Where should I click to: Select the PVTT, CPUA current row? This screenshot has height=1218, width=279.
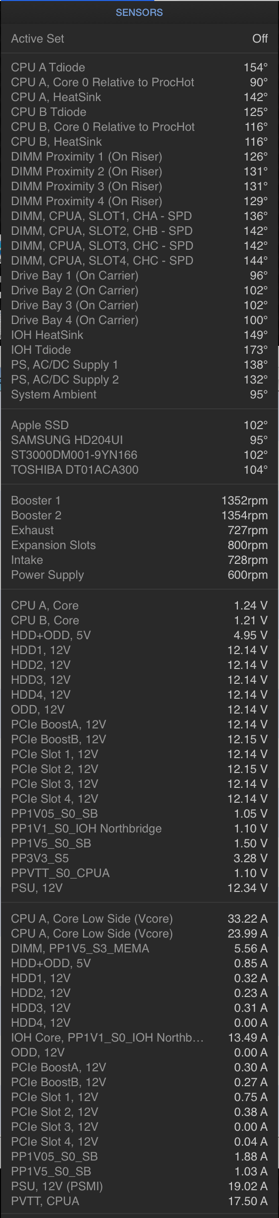pyautogui.click(x=139, y=1201)
